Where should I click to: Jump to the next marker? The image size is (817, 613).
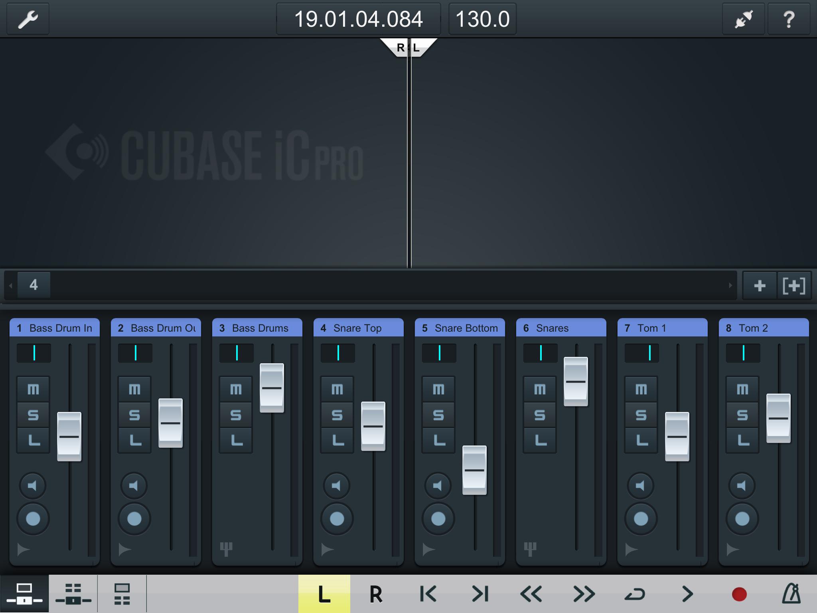(x=480, y=594)
